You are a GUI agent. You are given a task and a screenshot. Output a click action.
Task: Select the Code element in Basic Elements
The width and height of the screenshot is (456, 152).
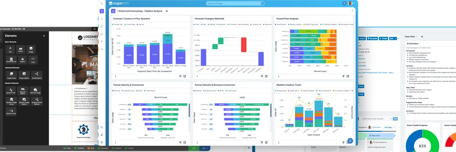33,59
